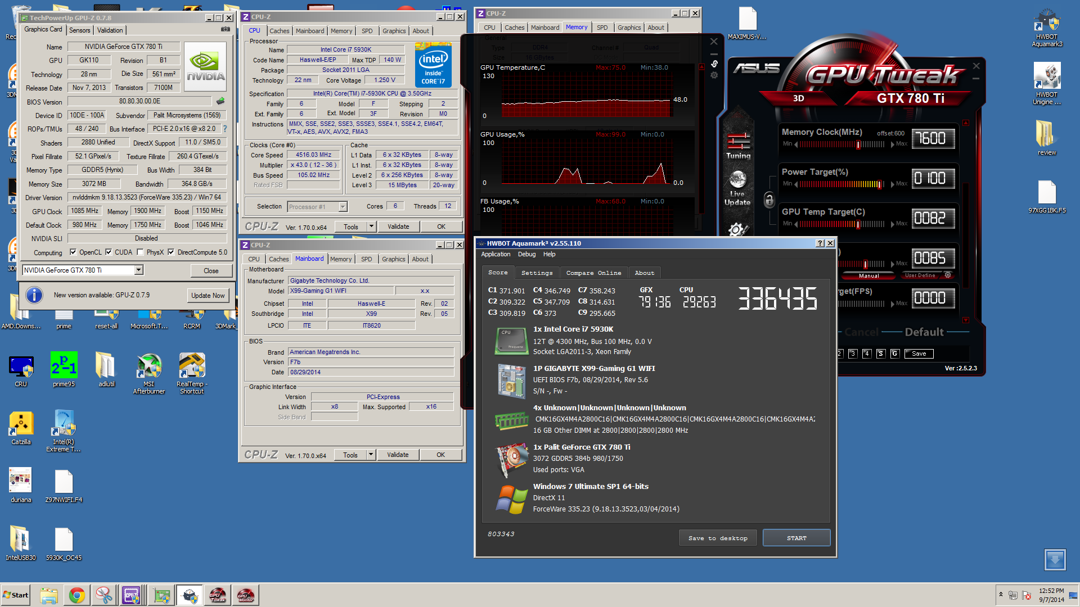Click Update Now in GPU-Z

coord(208,296)
